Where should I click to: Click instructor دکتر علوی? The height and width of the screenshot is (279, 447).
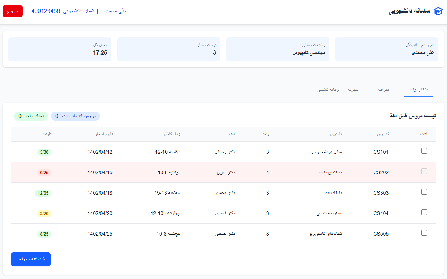[x=226, y=172]
